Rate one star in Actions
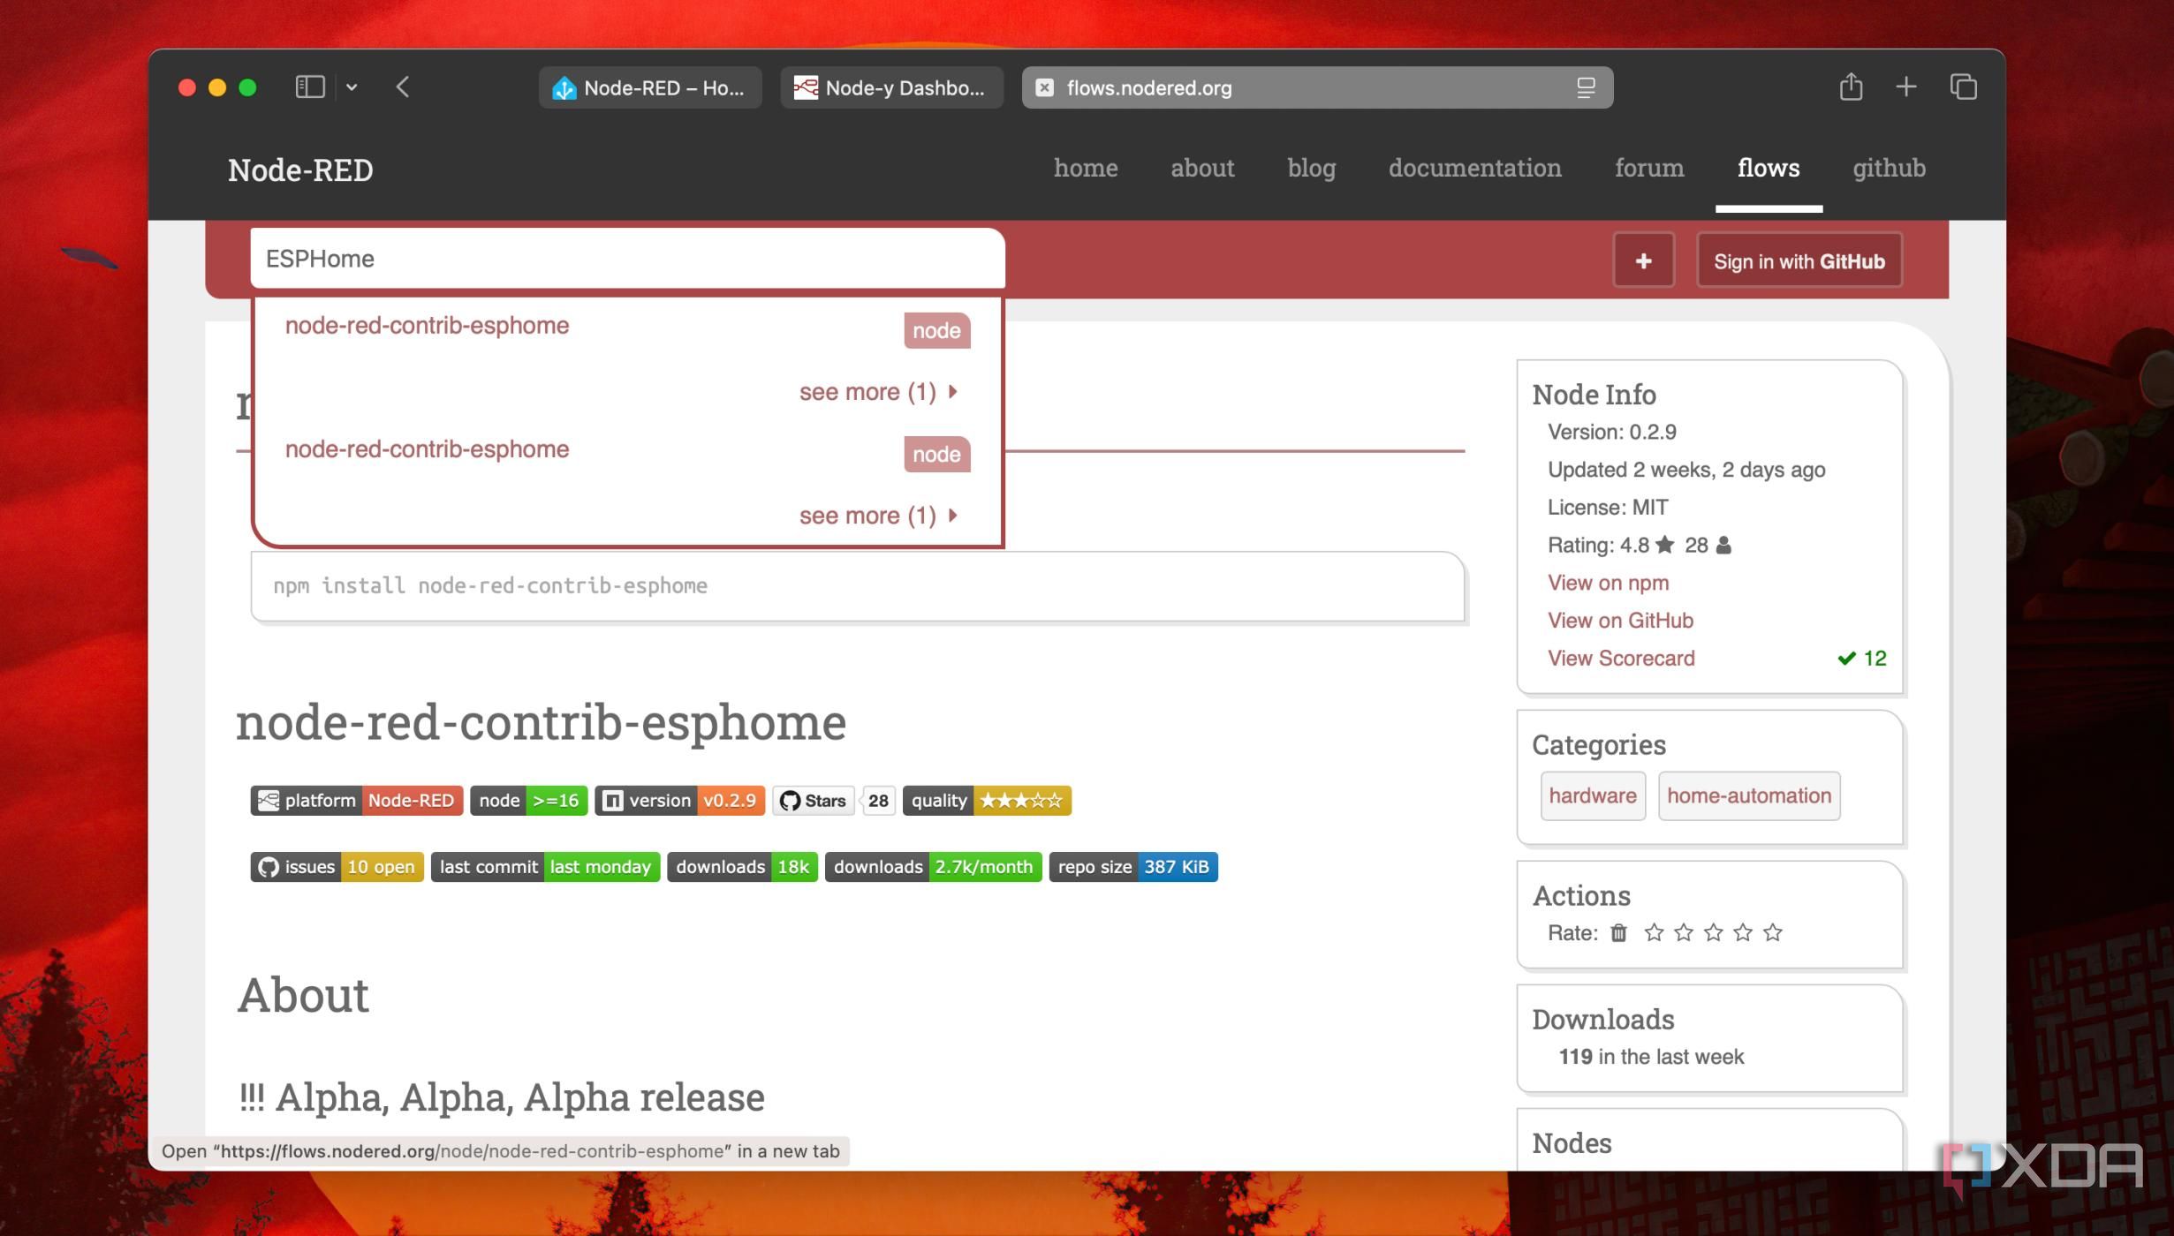The image size is (2174, 1236). 1654,932
